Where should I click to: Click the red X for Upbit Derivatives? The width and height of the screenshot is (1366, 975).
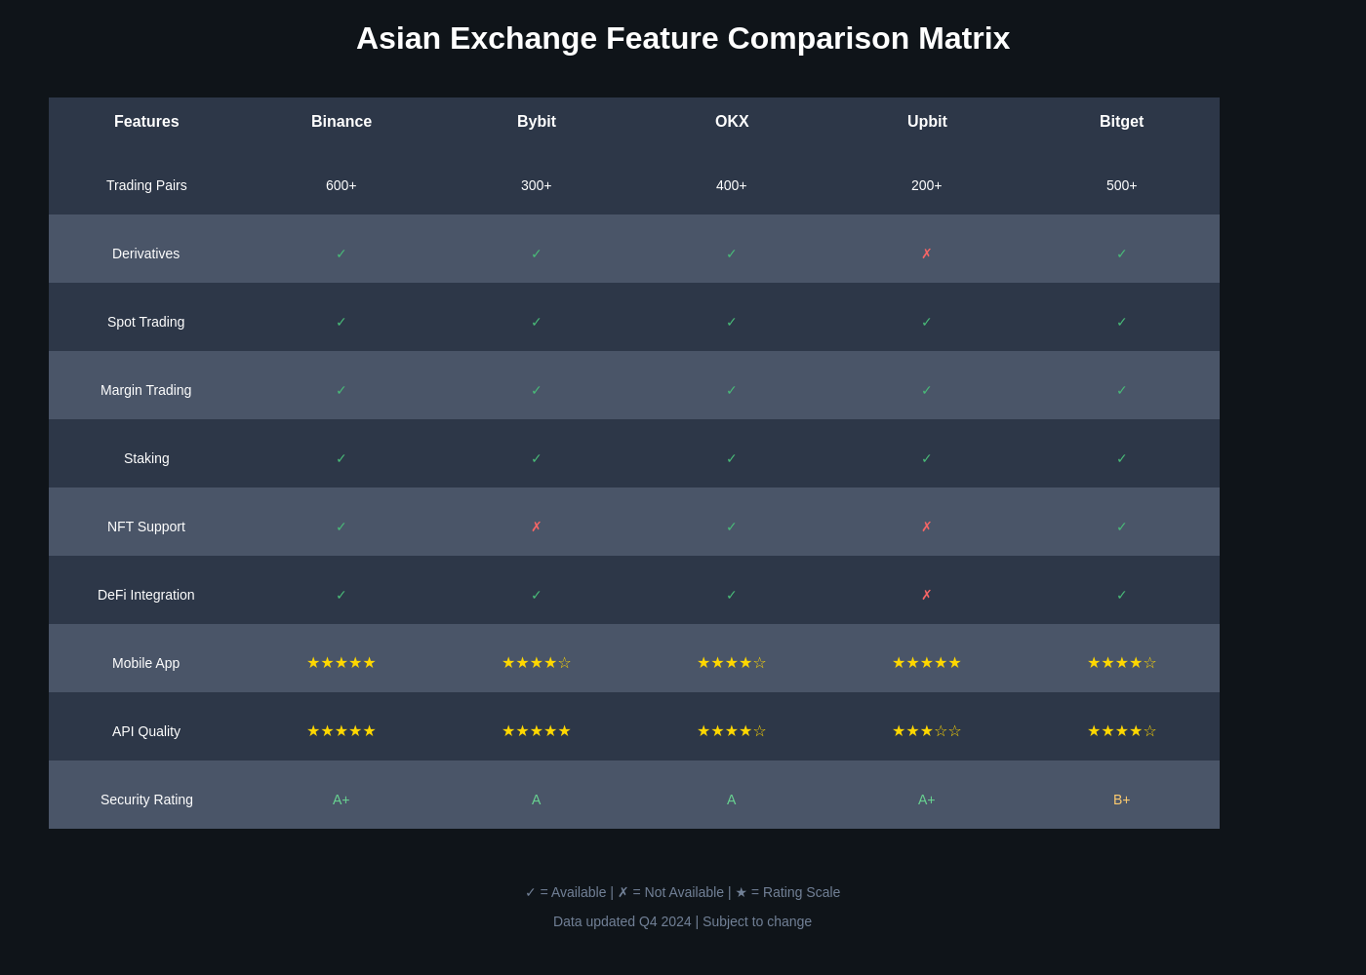927,253
